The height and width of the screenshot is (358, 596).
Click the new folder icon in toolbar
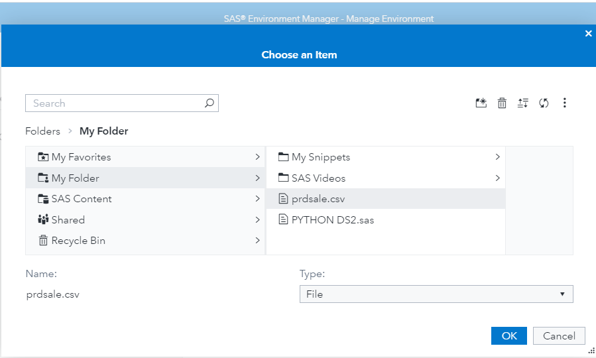tap(481, 103)
